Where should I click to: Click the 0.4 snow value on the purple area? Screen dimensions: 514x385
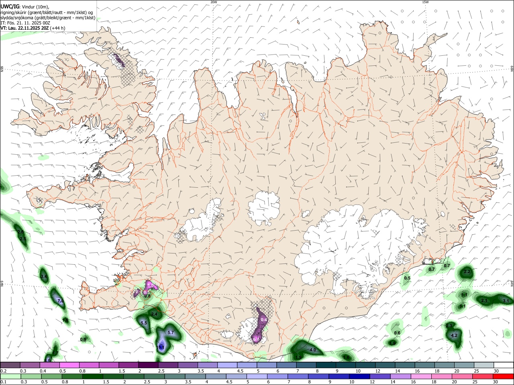[x=264, y=320]
